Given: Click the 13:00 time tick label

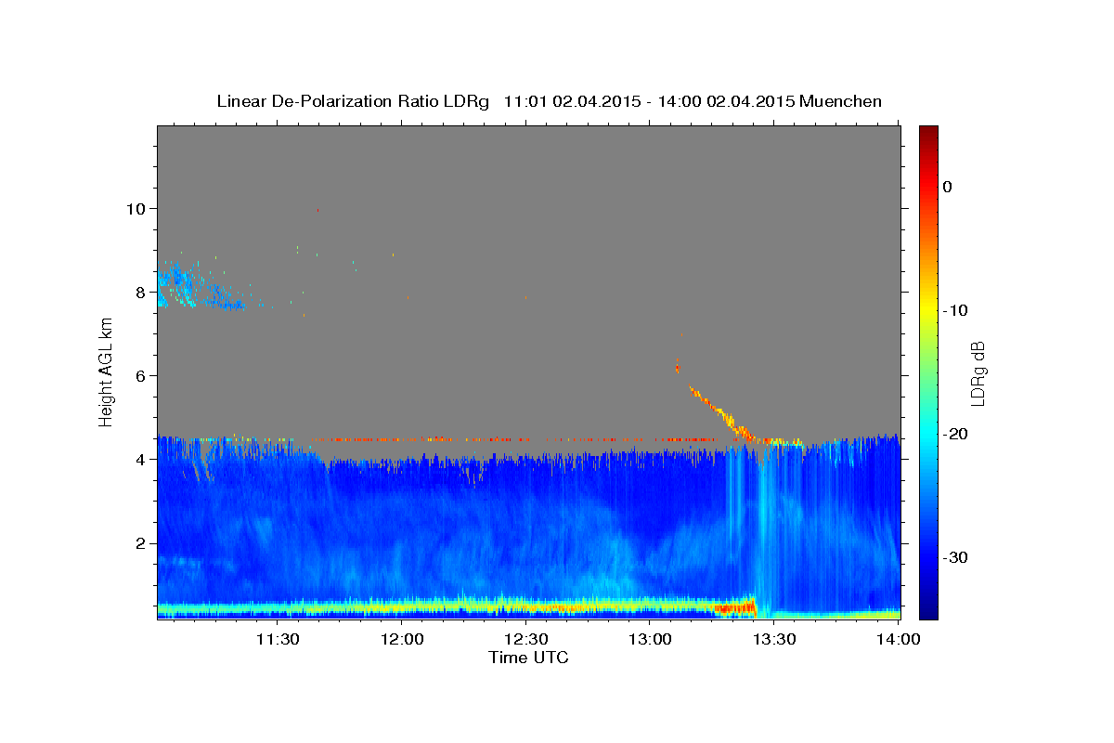Looking at the screenshot, I should 650,639.
